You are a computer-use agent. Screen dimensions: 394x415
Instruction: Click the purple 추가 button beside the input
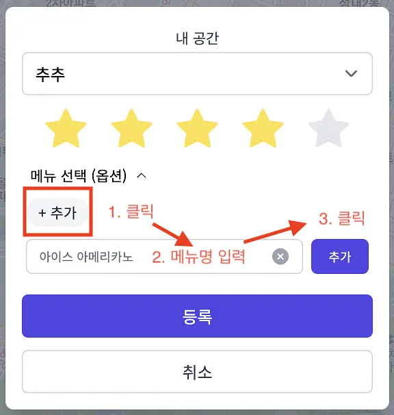[340, 256]
